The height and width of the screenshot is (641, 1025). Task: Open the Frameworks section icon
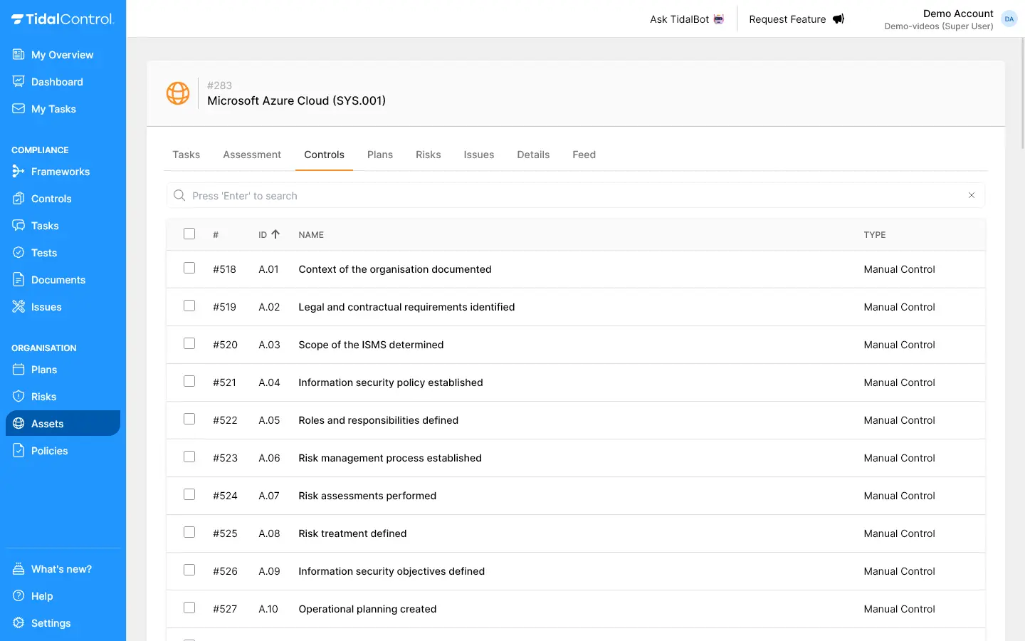(x=19, y=172)
